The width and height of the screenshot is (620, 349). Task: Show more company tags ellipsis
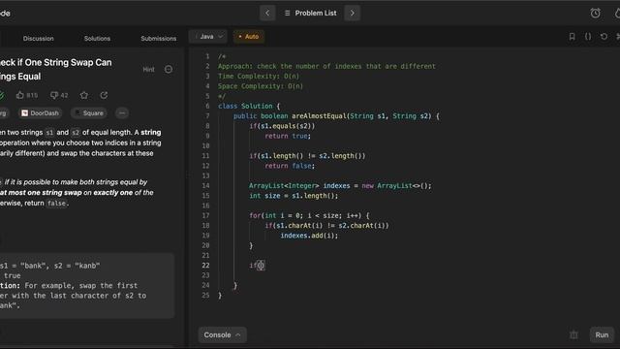[x=122, y=113]
